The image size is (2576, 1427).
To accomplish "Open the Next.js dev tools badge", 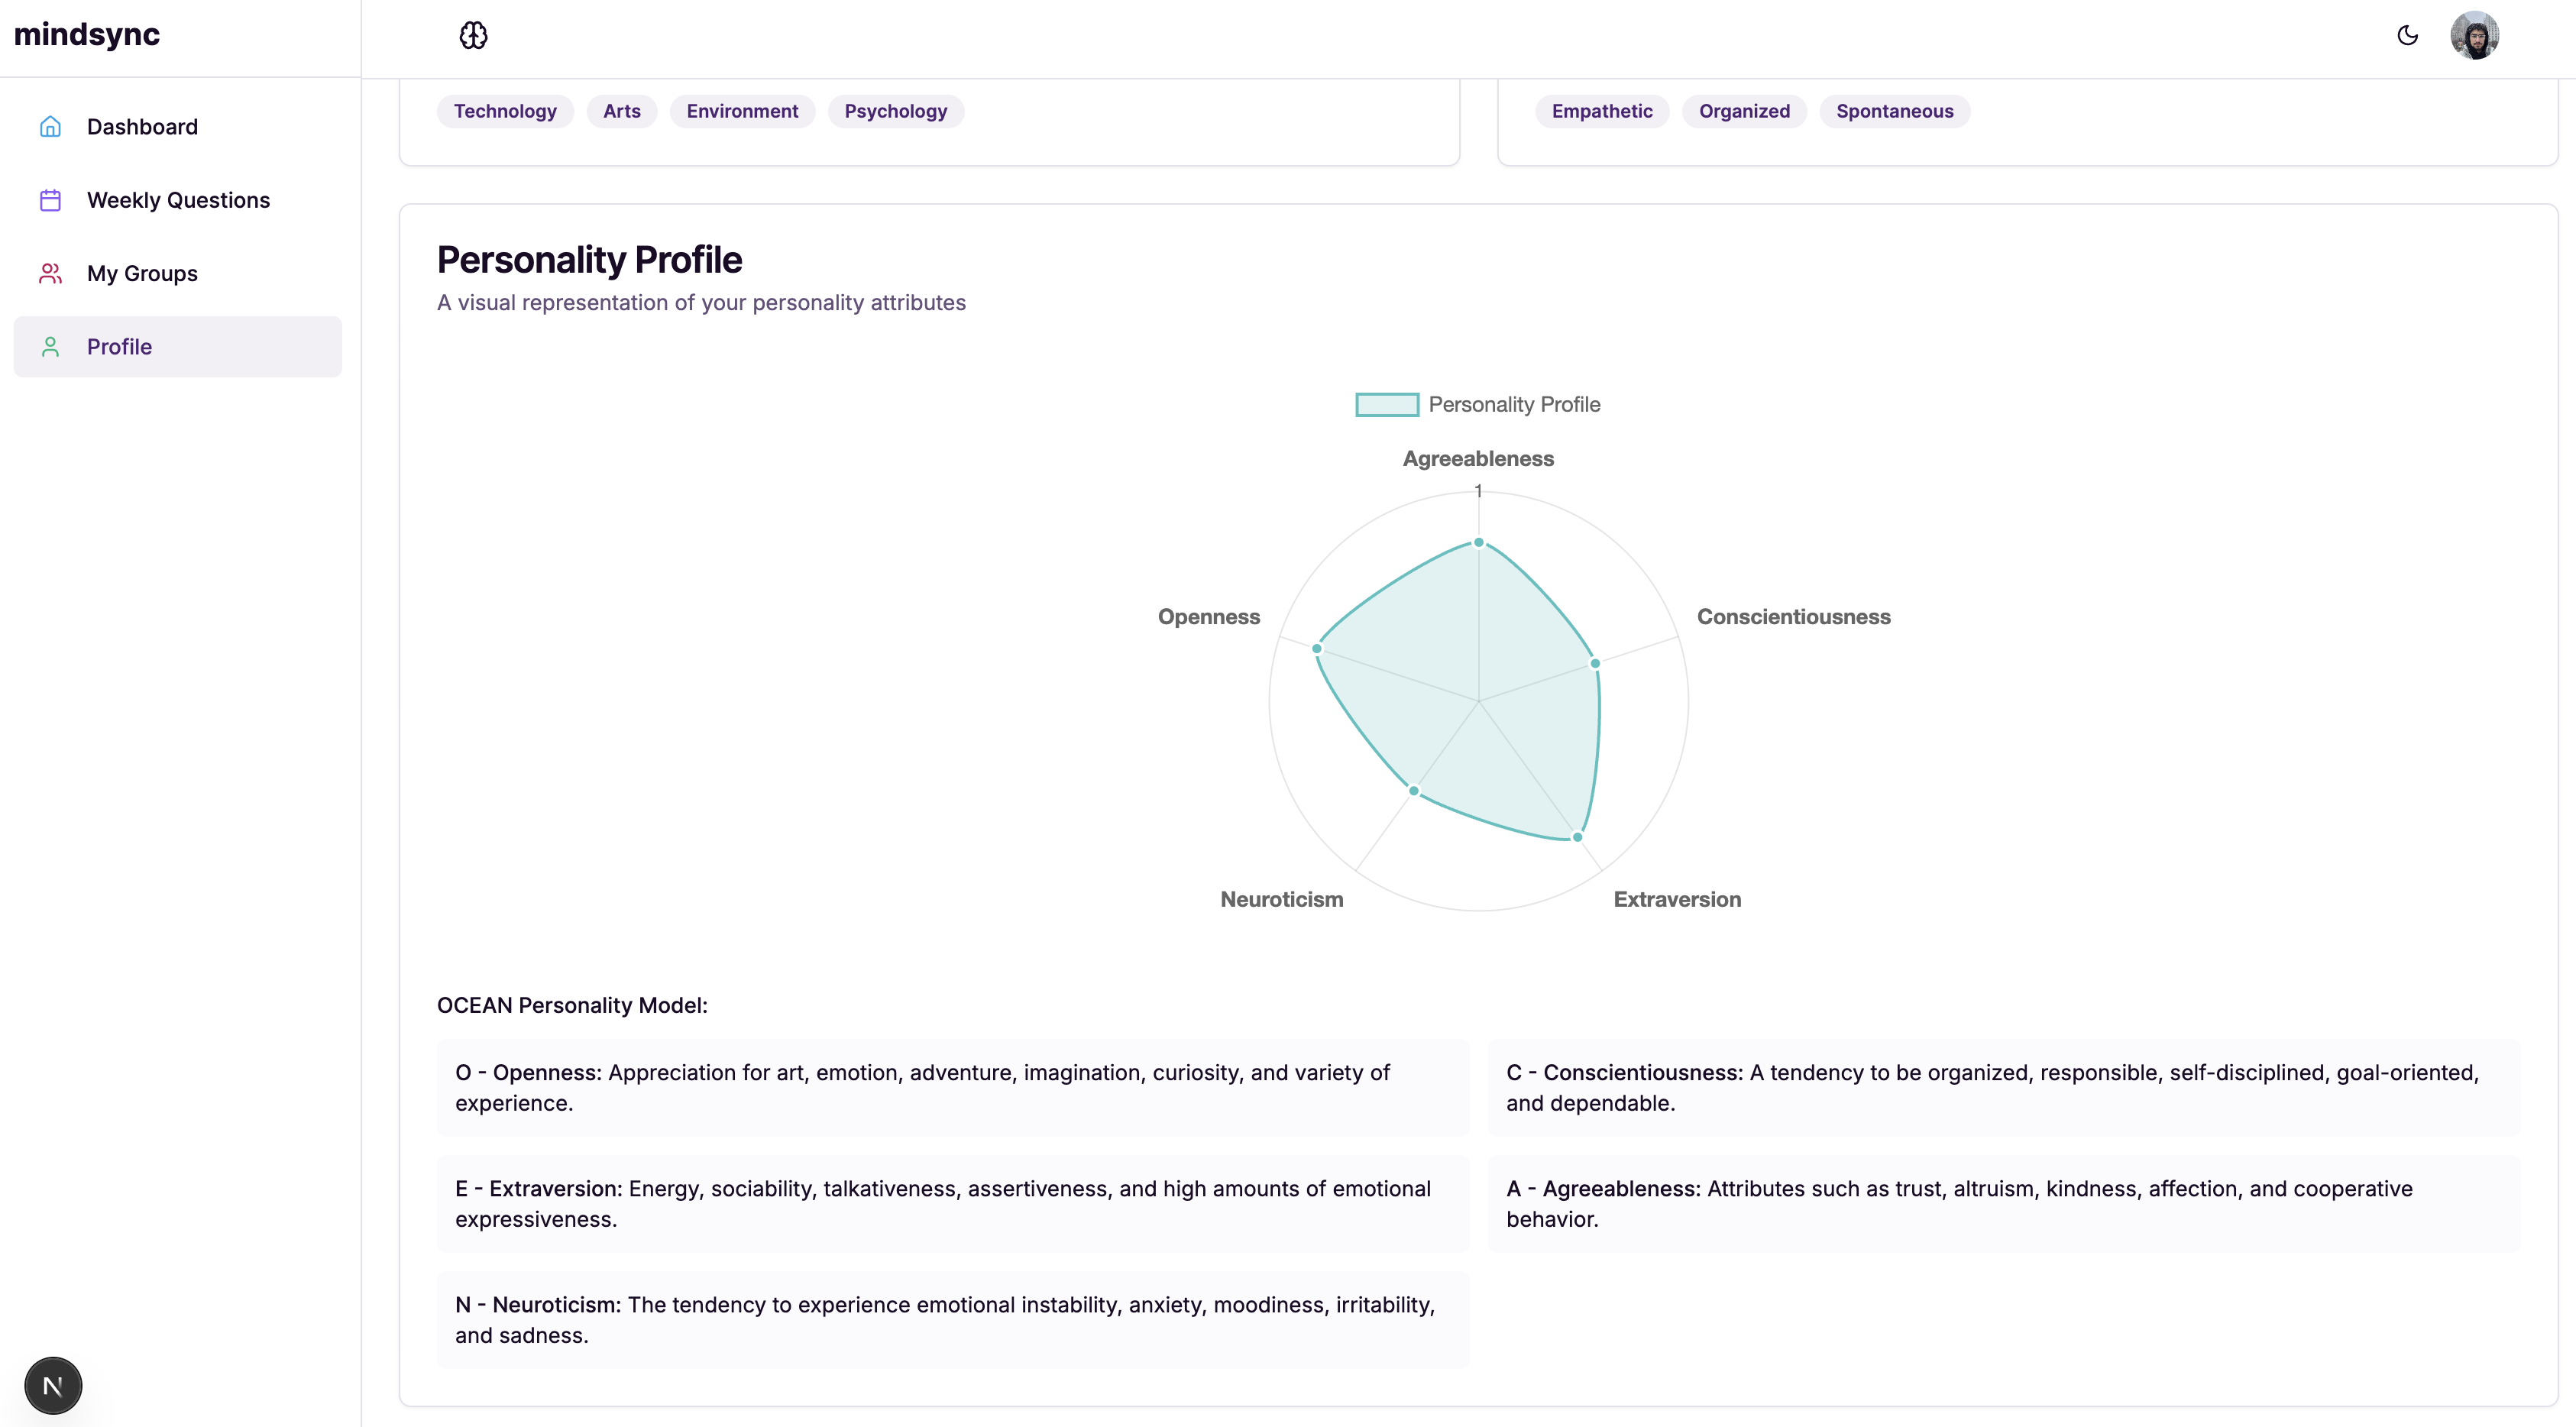I will [53, 1385].
